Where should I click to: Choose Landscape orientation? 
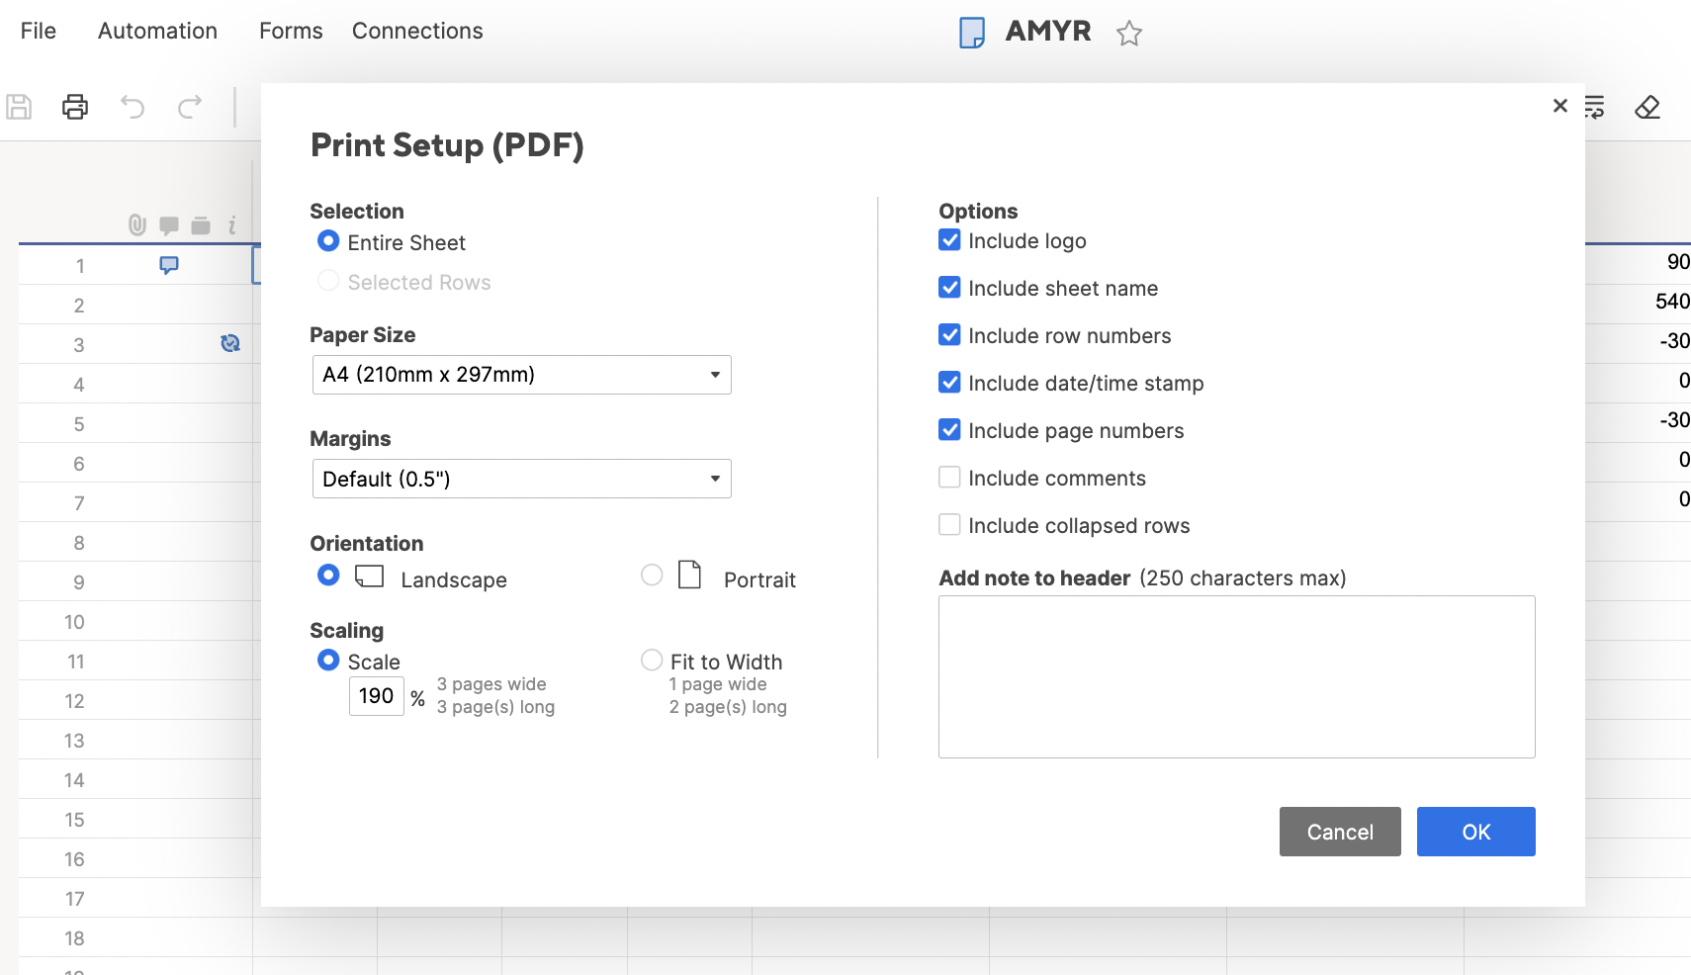point(328,576)
